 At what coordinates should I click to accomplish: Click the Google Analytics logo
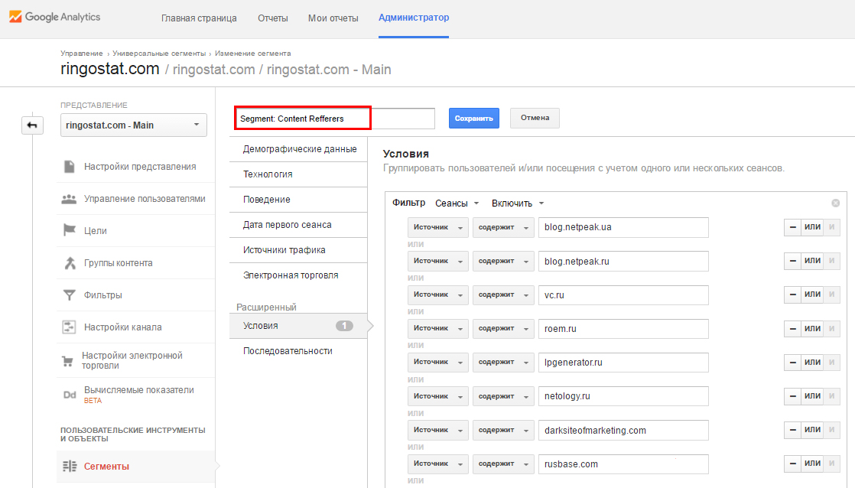[54, 17]
